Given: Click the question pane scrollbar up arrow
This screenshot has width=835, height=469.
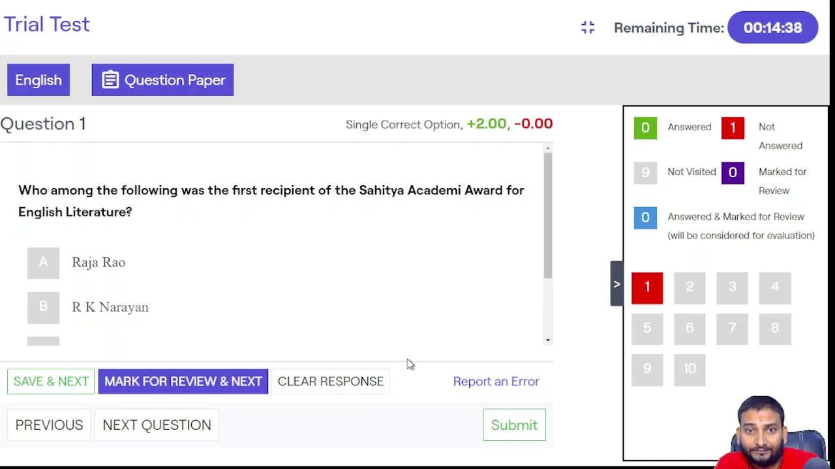Looking at the screenshot, I should [547, 148].
